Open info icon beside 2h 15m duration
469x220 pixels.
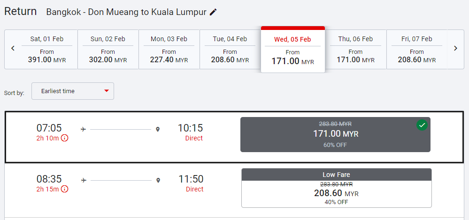(x=65, y=189)
